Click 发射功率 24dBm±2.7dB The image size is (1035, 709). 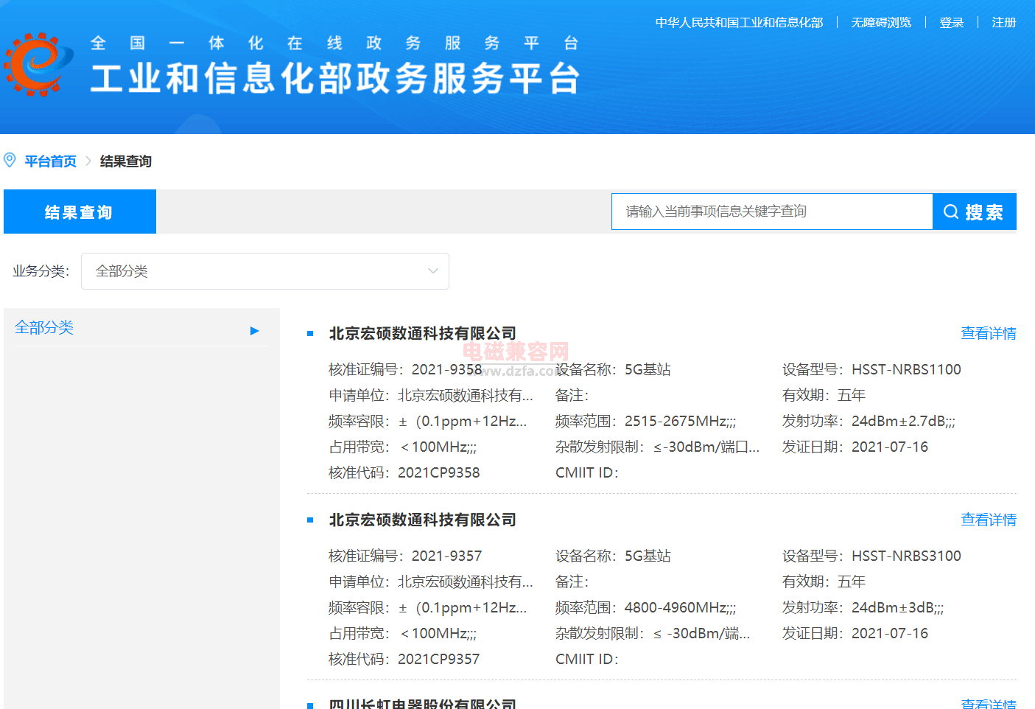click(869, 421)
